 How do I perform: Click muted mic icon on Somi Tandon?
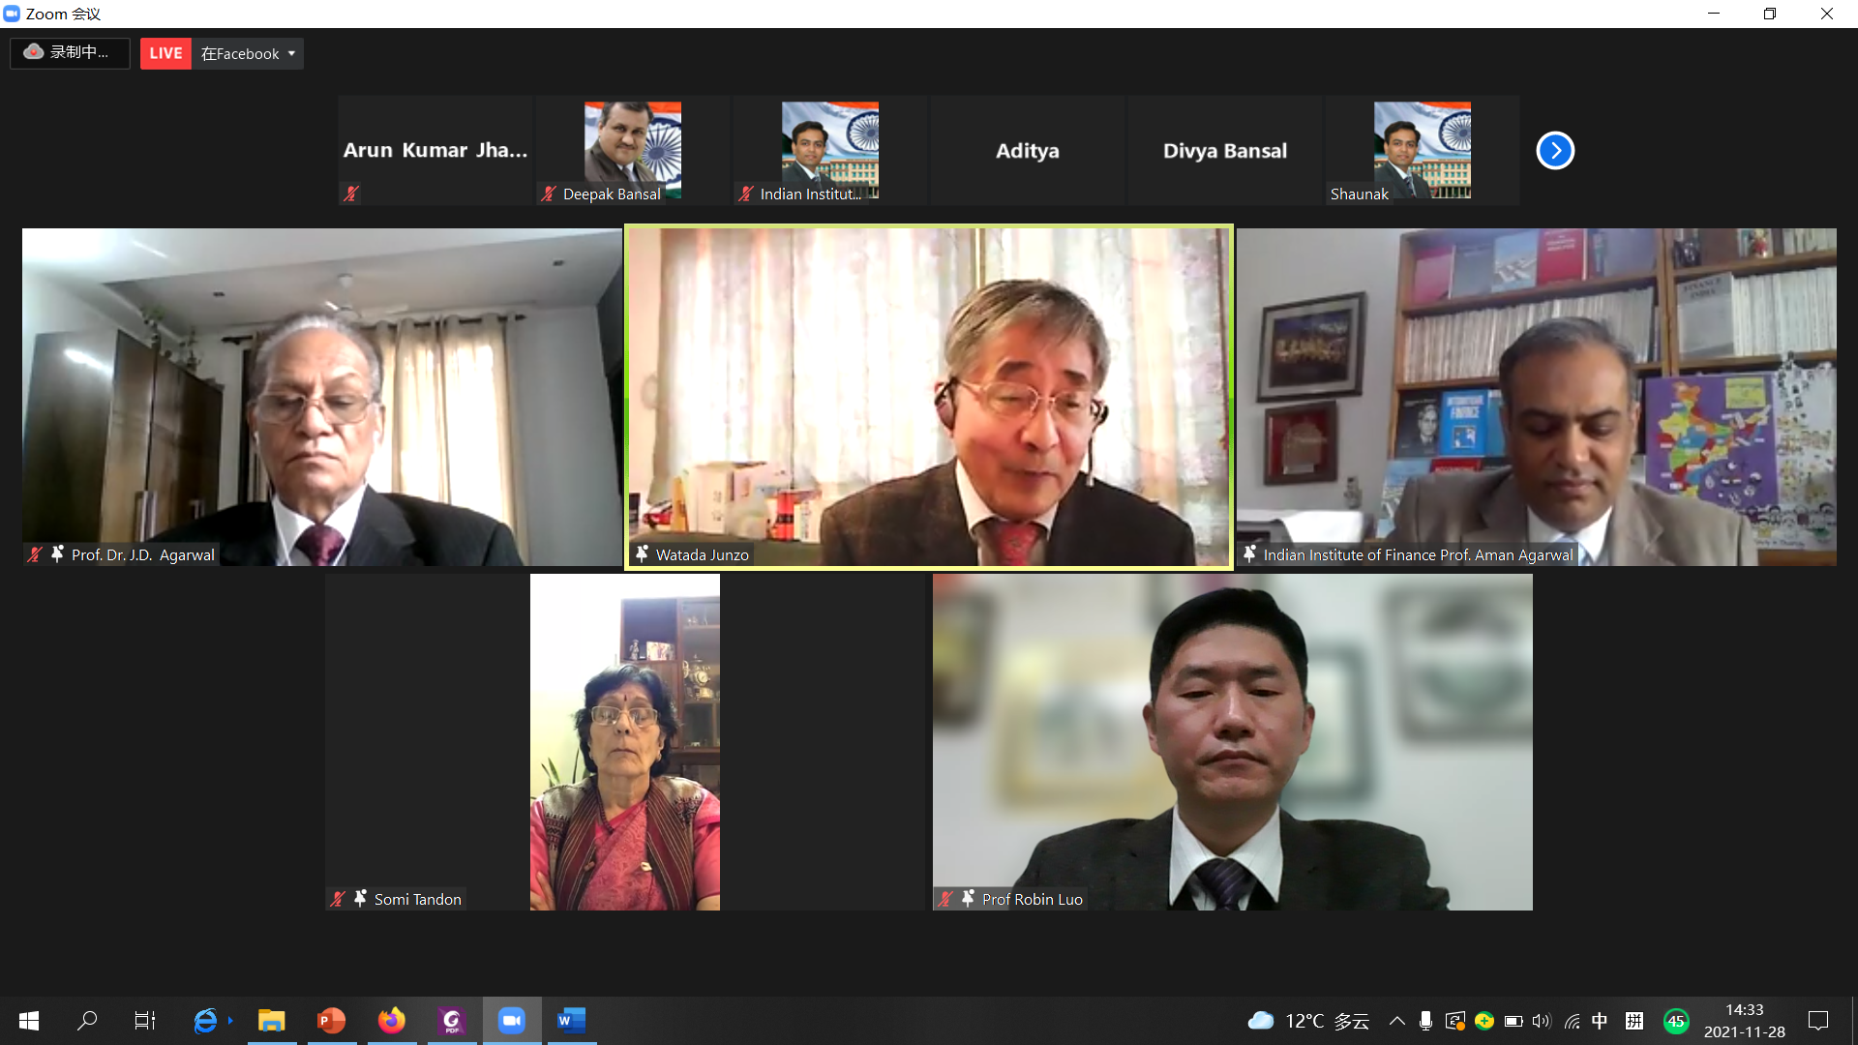click(337, 899)
